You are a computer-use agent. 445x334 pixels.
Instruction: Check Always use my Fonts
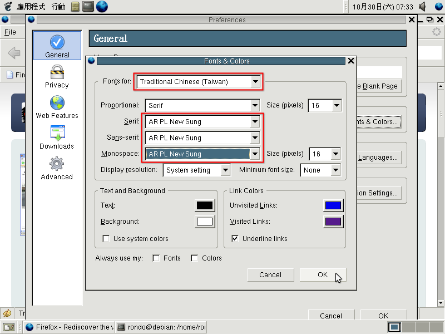pyautogui.click(x=156, y=258)
